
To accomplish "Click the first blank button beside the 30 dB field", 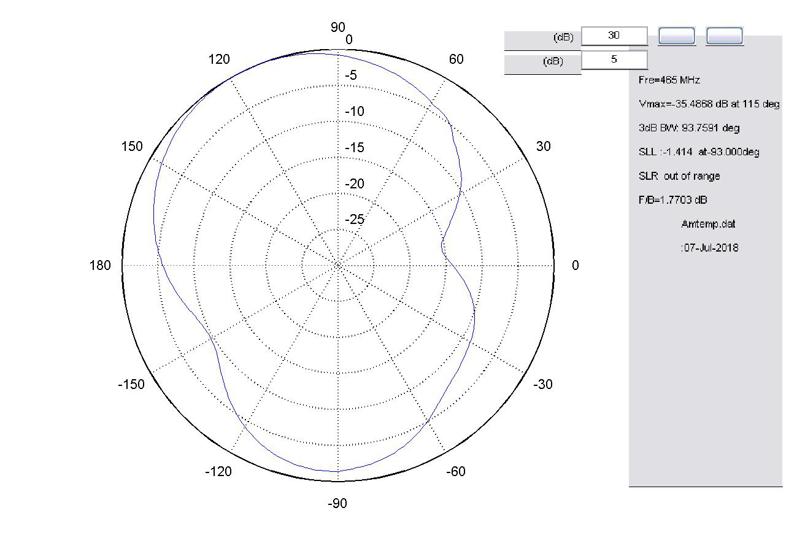I will [x=676, y=36].
